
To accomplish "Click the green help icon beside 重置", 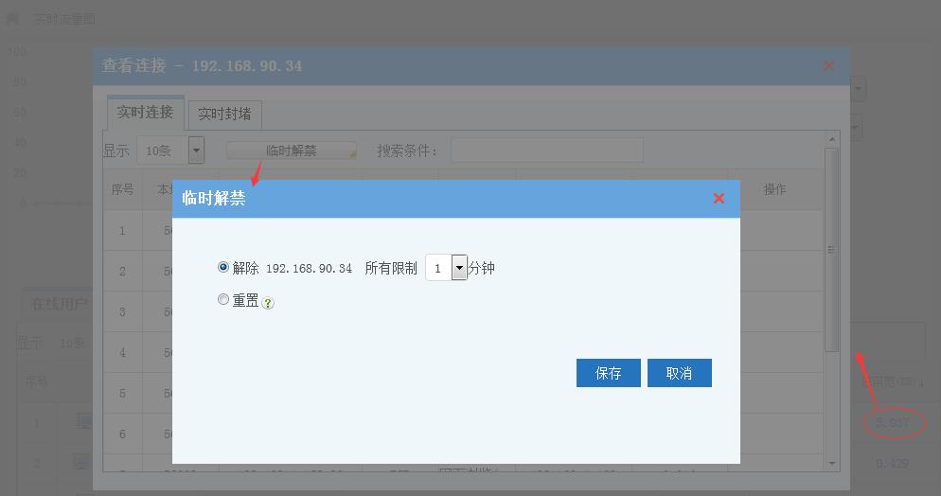I will pos(268,303).
